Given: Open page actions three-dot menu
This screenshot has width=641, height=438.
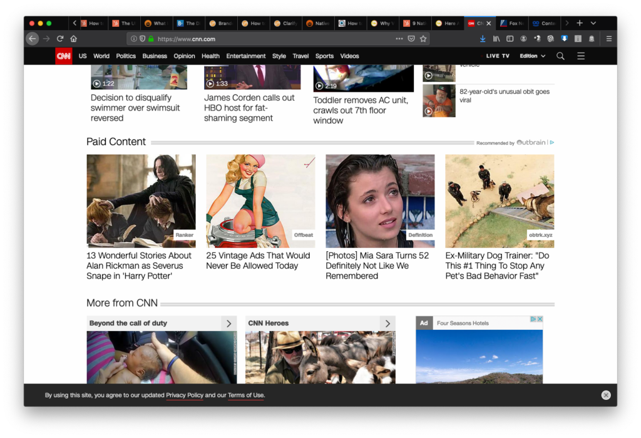Looking at the screenshot, I should click(399, 39).
